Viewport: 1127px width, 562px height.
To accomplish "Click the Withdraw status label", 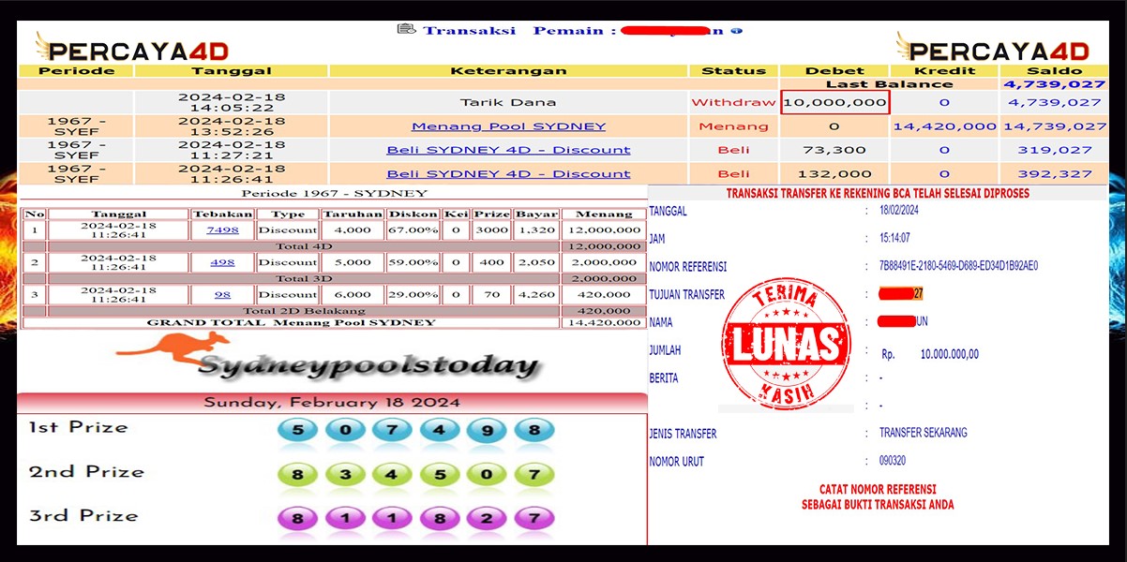I will click(x=734, y=103).
